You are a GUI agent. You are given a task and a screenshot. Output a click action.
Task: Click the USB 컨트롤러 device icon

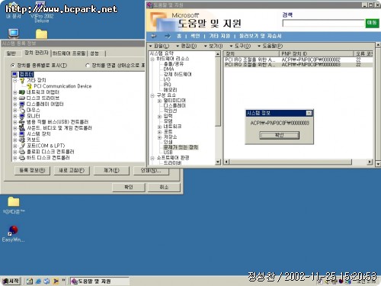click(22, 122)
